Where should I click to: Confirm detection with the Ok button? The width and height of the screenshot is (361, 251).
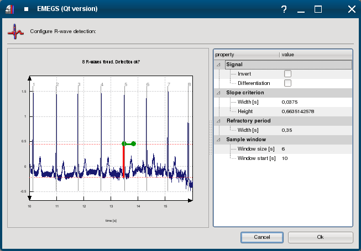[x=320, y=237]
